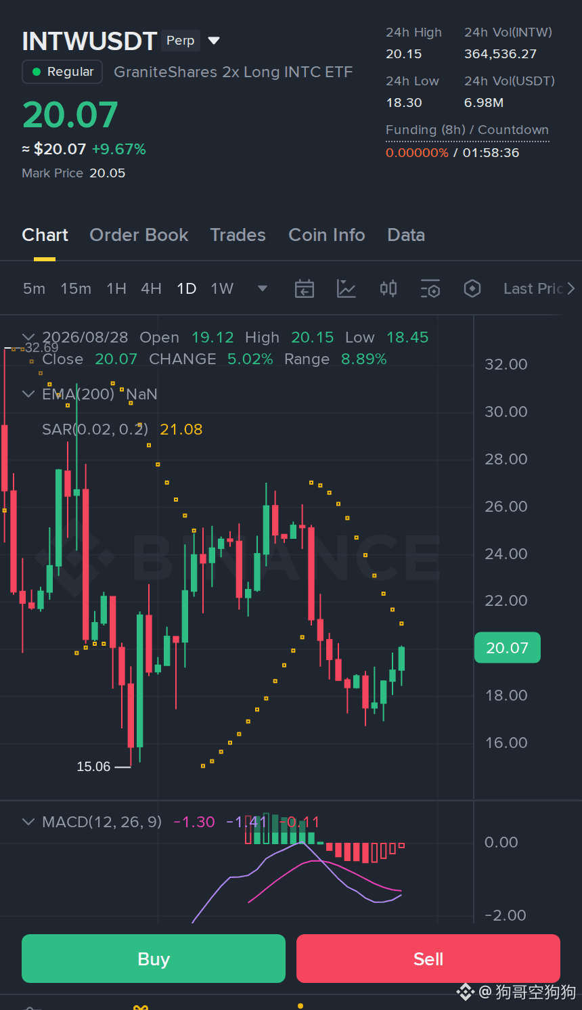Viewport: 582px width, 1010px height.
Task: Collapse the OHLC info row chevron
Action: click(28, 337)
